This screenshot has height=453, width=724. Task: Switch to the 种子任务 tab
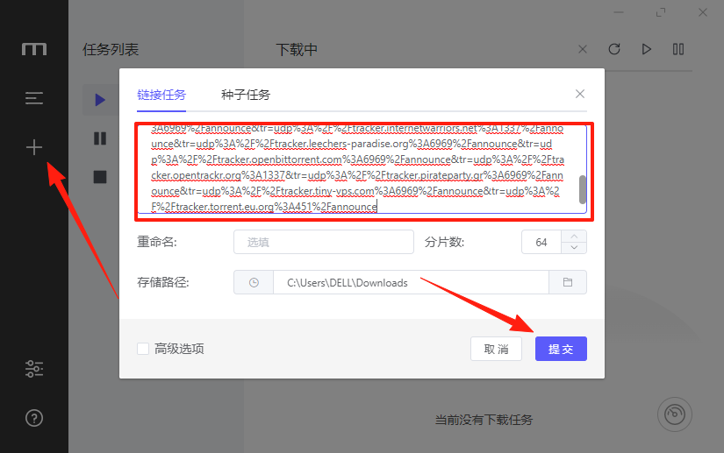click(246, 95)
